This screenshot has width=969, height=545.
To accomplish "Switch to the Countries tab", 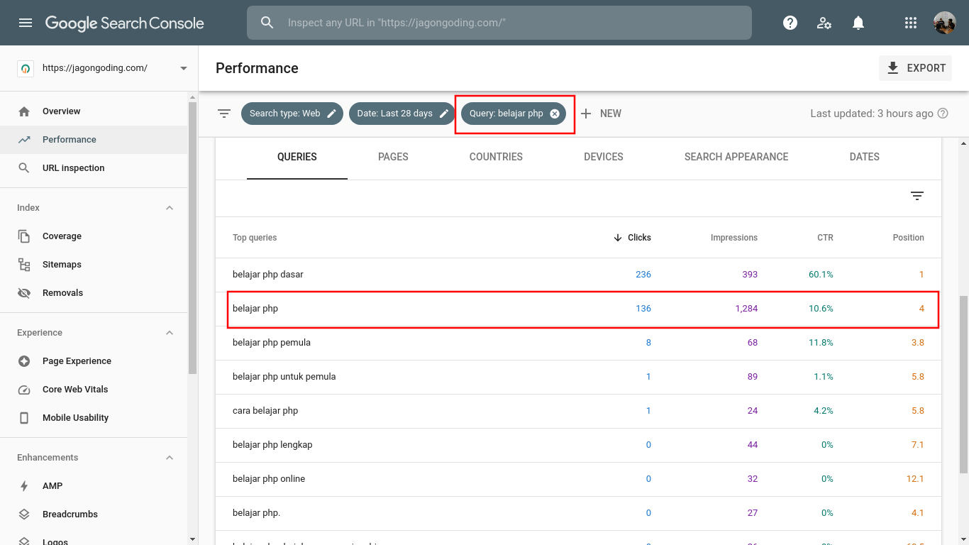I will point(496,157).
